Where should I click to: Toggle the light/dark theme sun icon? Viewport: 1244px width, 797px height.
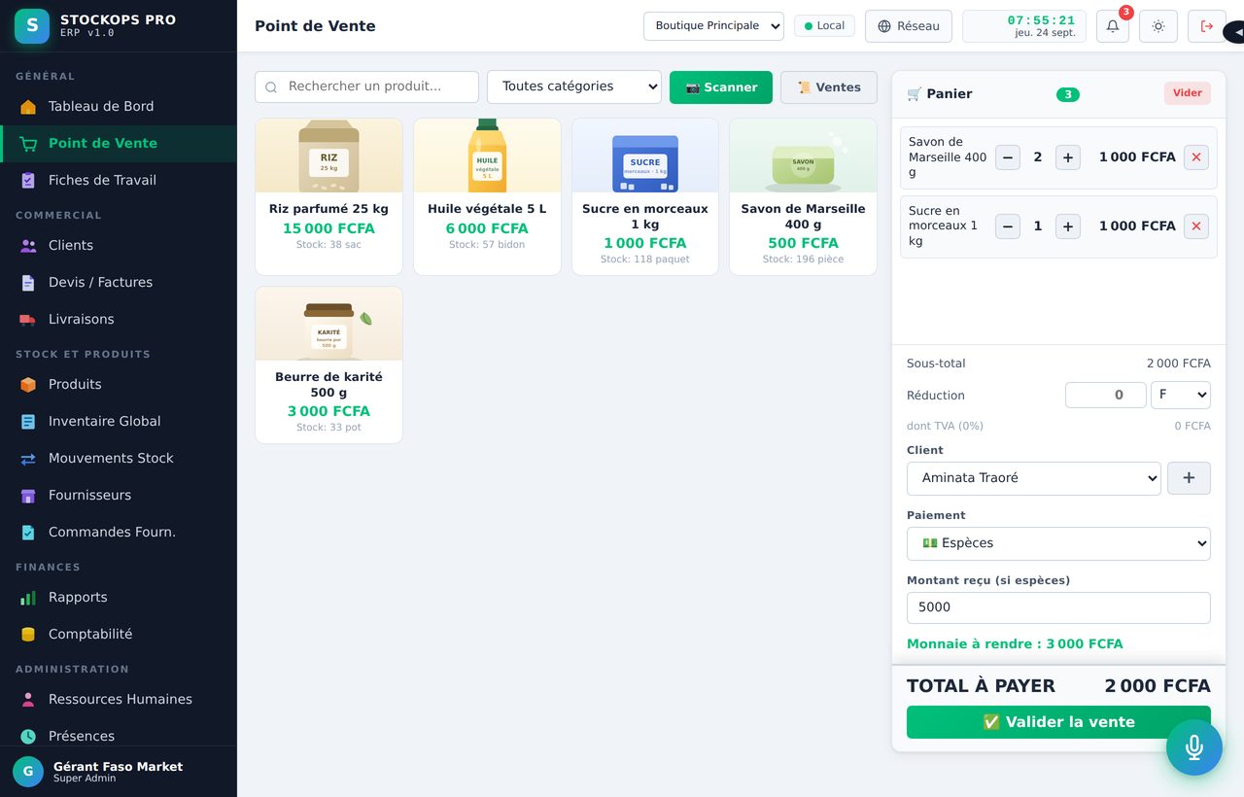point(1158,26)
